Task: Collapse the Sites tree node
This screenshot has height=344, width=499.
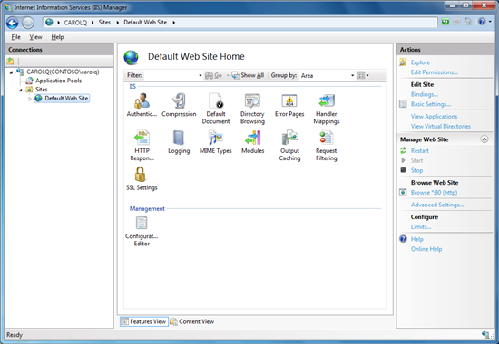Action: coord(20,91)
